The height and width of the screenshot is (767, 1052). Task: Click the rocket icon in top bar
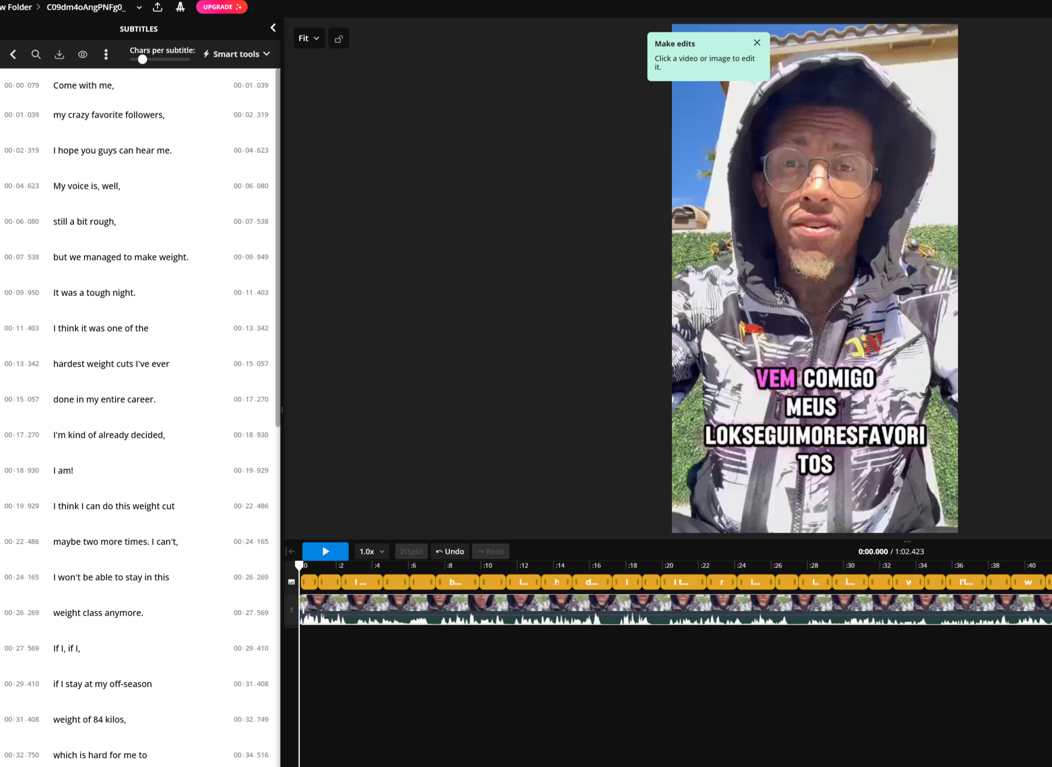[x=180, y=7]
